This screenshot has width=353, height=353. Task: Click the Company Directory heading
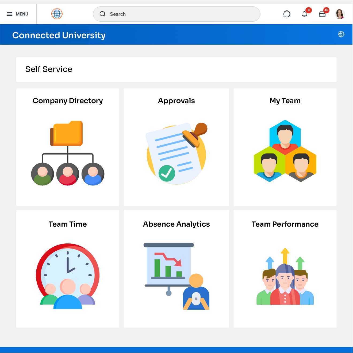pyautogui.click(x=68, y=101)
